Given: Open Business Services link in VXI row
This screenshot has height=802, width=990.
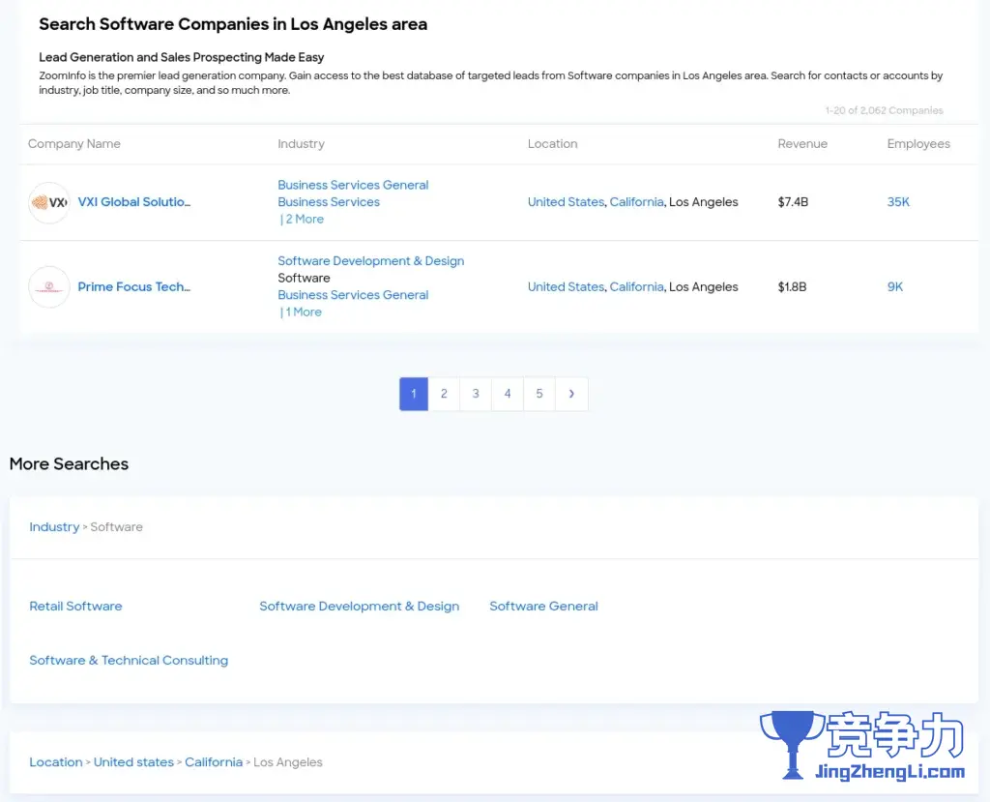Looking at the screenshot, I should tap(329, 202).
